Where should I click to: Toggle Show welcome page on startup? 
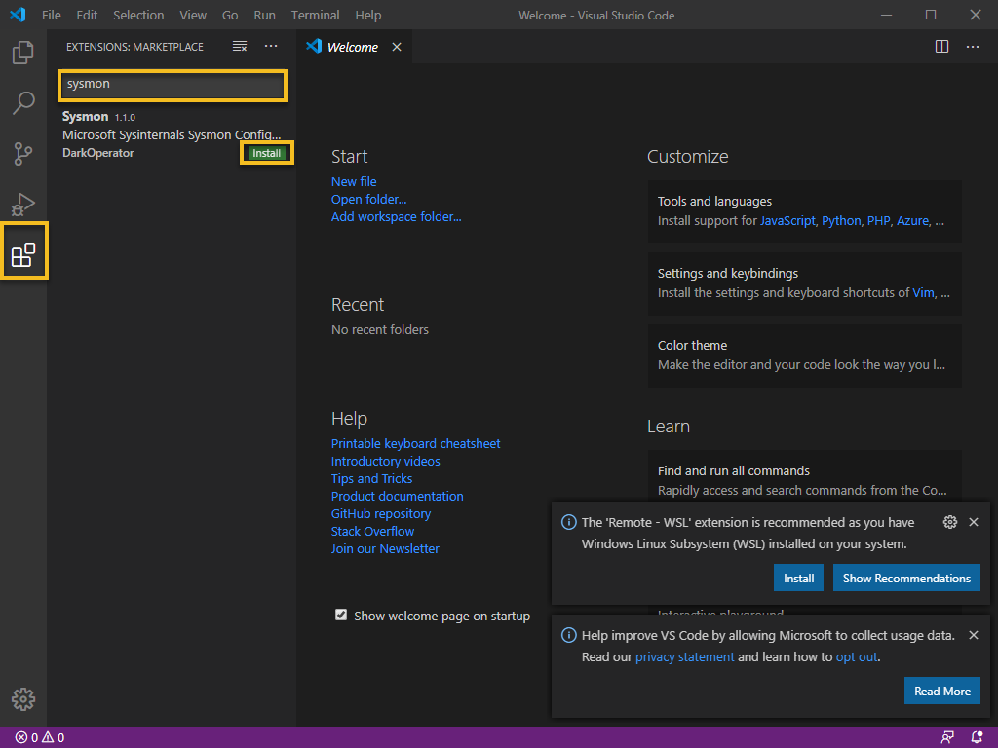pyautogui.click(x=341, y=616)
